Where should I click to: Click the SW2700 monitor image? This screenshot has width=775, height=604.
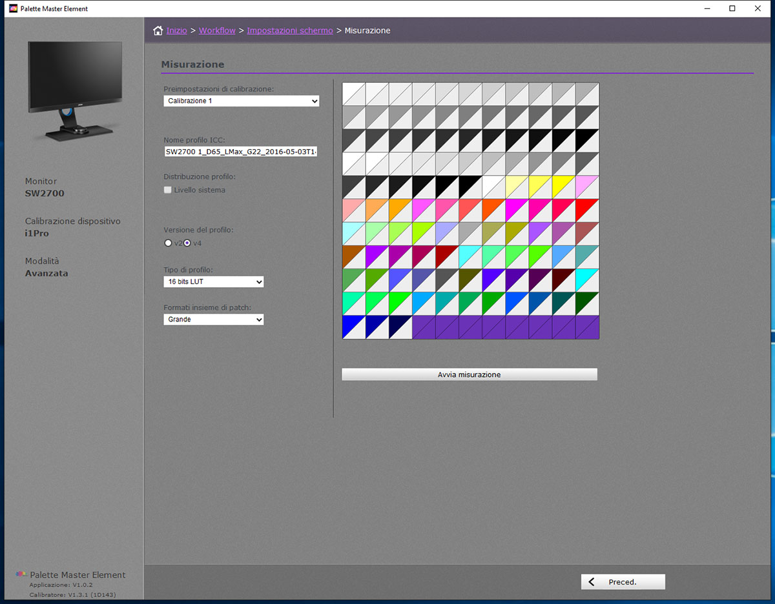[75, 90]
